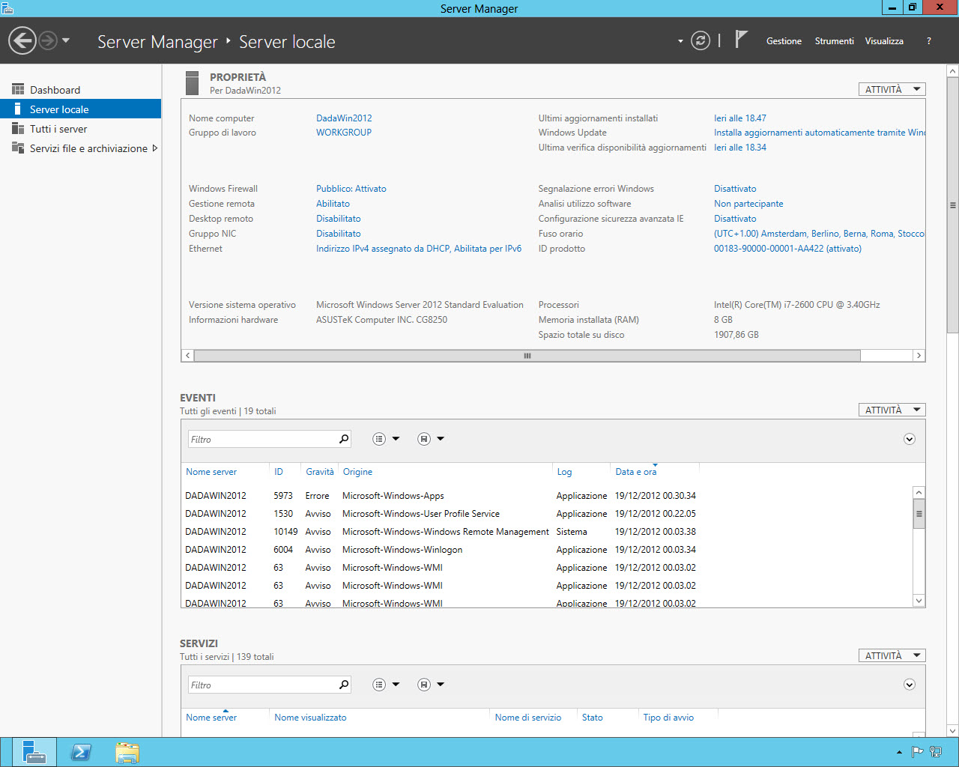This screenshot has height=767, width=959.
Task: Open the Gestione menu
Action: coord(784,41)
